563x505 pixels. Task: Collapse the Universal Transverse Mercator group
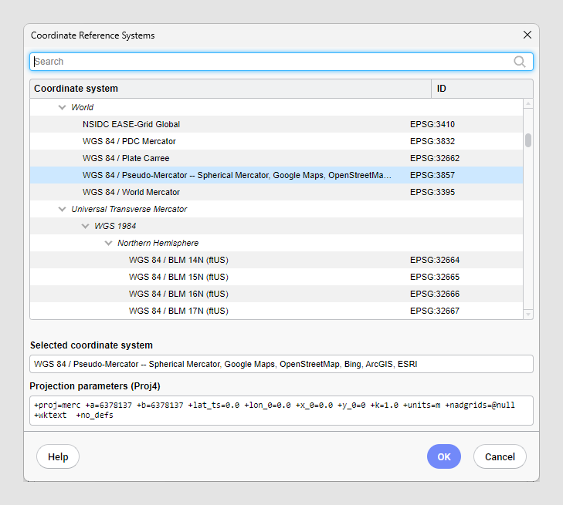pos(62,209)
